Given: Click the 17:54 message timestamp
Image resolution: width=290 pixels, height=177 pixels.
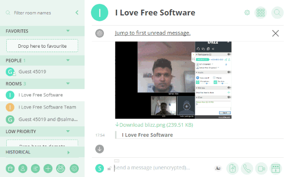Looking at the screenshot, I should pos(100,135).
